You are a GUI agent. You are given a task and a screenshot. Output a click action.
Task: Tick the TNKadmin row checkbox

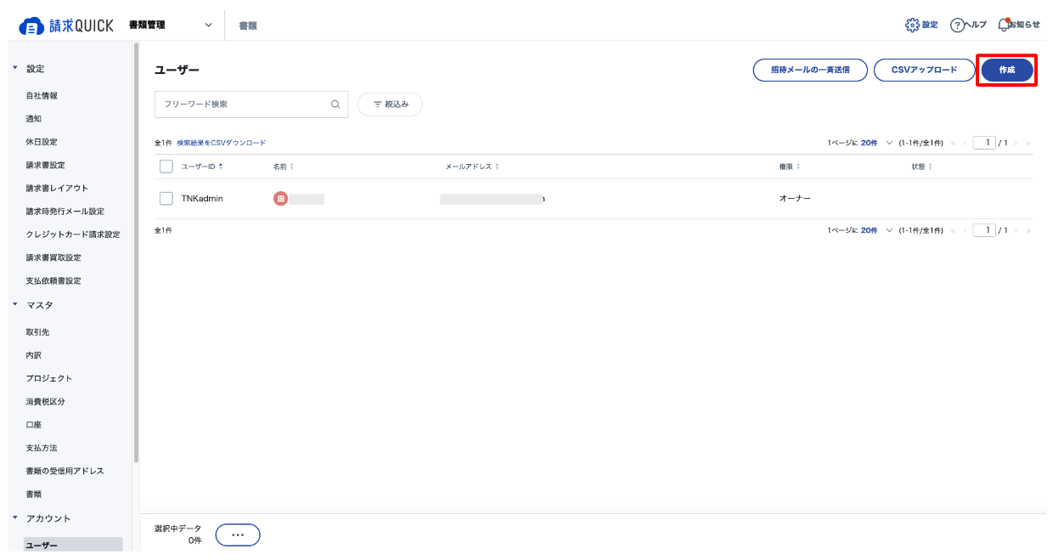(x=166, y=198)
